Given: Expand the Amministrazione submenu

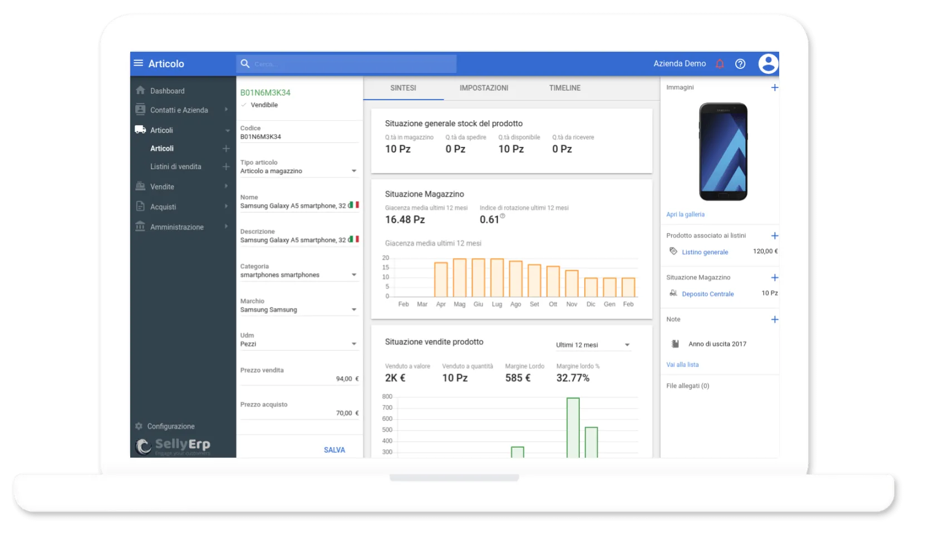Looking at the screenshot, I should [227, 226].
